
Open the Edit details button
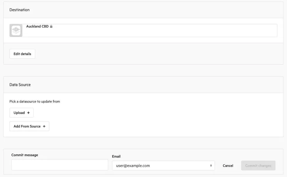[22, 54]
